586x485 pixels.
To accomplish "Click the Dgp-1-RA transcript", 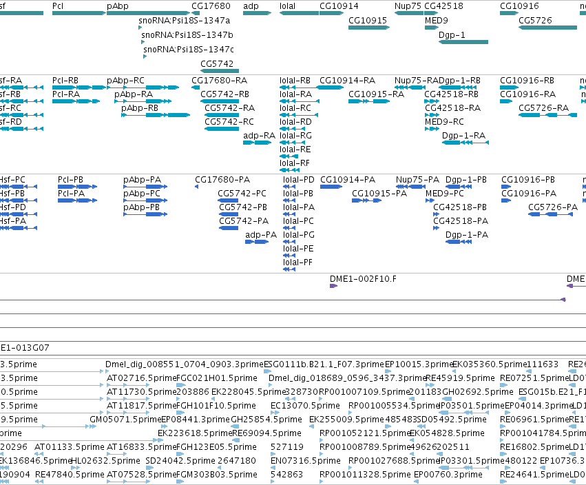I will tap(465, 143).
